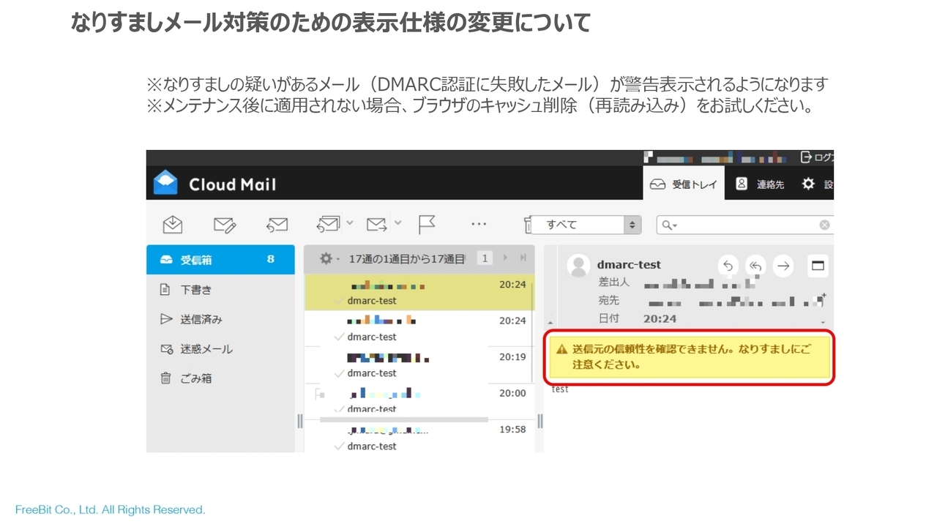This screenshot has height=527, width=937.
Task: Switch to the 受信トレイ tab
Action: tap(684, 184)
